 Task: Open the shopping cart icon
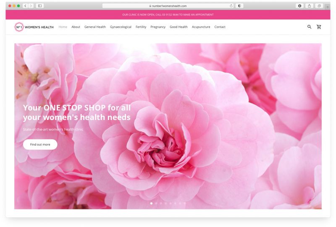[319, 27]
